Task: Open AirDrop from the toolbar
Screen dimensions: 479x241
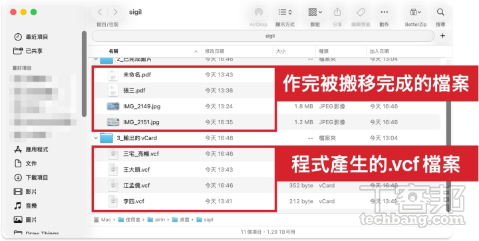Action: coord(258,13)
